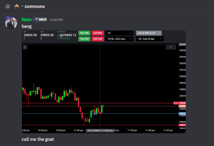Open Nate's profile avatar
Viewport: 214px width, 146px height.
(11, 23)
